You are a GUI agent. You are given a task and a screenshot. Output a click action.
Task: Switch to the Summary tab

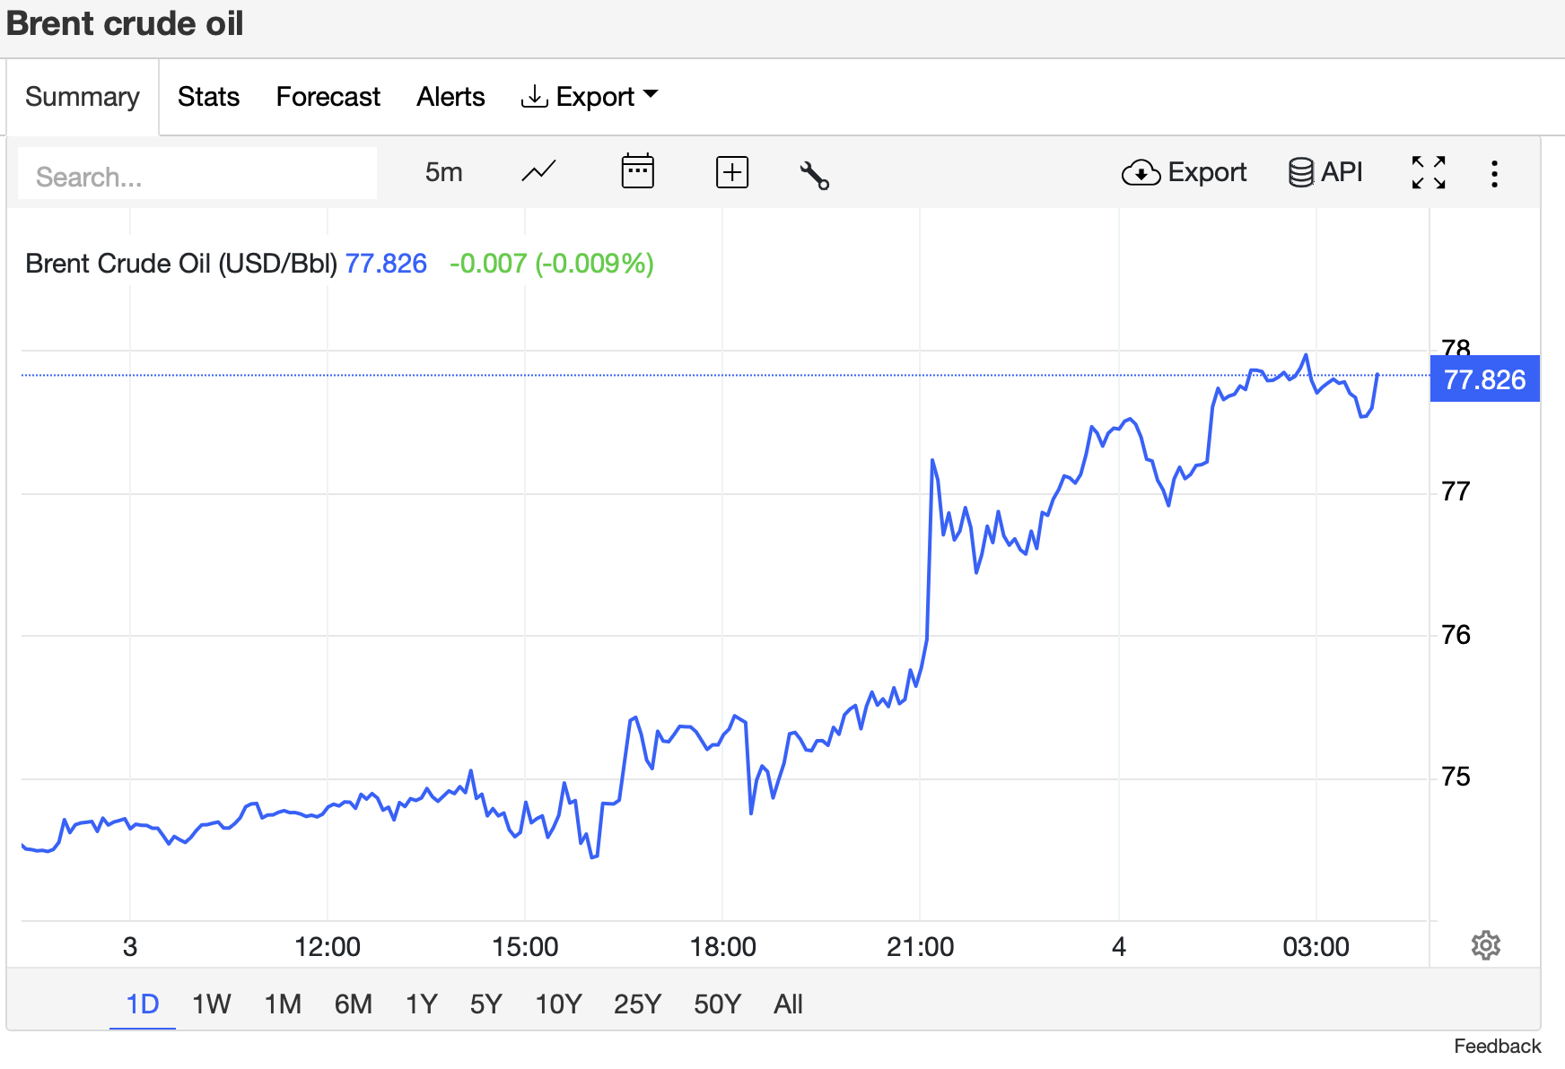point(83,97)
